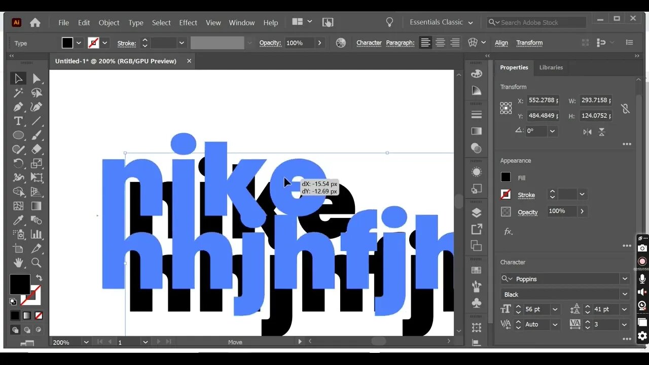Expand the leading 41 pt dropdown
The image size is (649, 365).
point(624,309)
